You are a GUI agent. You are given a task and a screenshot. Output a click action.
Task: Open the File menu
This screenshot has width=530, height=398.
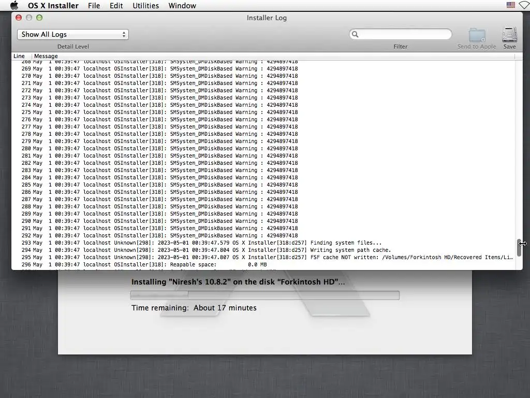(x=94, y=6)
